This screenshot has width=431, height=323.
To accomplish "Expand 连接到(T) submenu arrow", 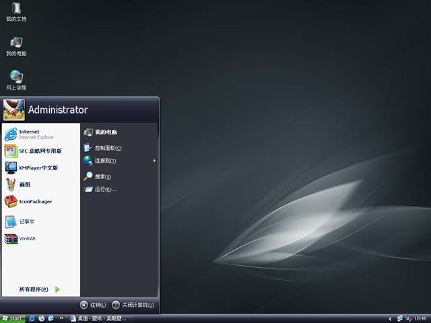I will coord(154,161).
